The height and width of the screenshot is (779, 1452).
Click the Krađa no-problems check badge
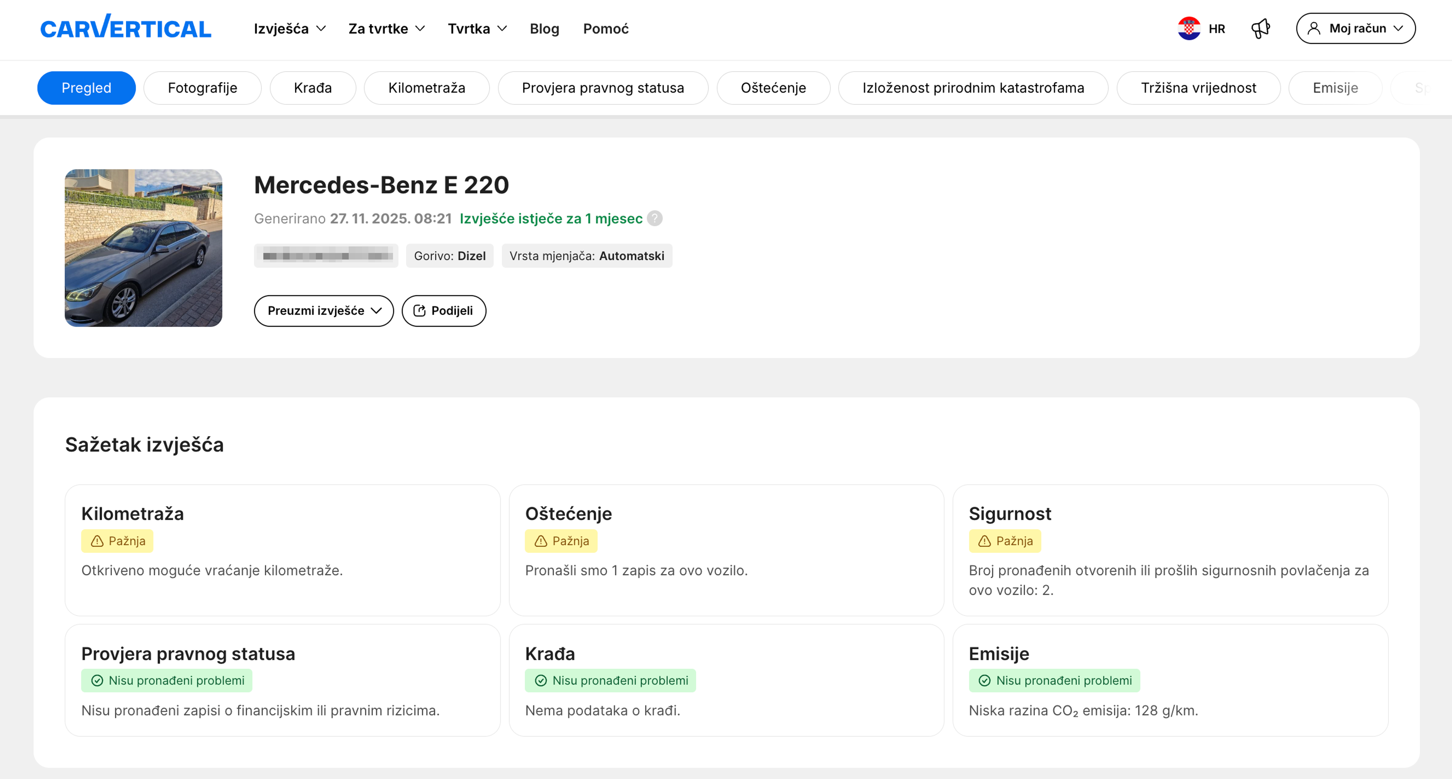(x=610, y=680)
